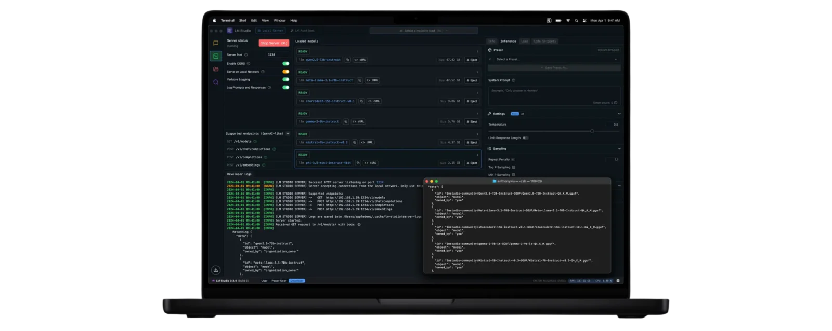Expand the gemma-2-9b-instruct card chevron
This screenshot has width=832, height=331.
click(x=477, y=114)
